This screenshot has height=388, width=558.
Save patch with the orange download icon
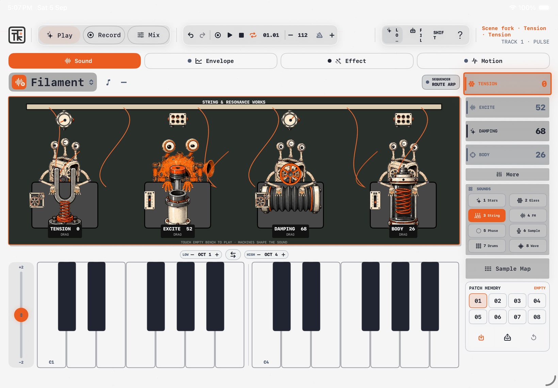(481, 337)
